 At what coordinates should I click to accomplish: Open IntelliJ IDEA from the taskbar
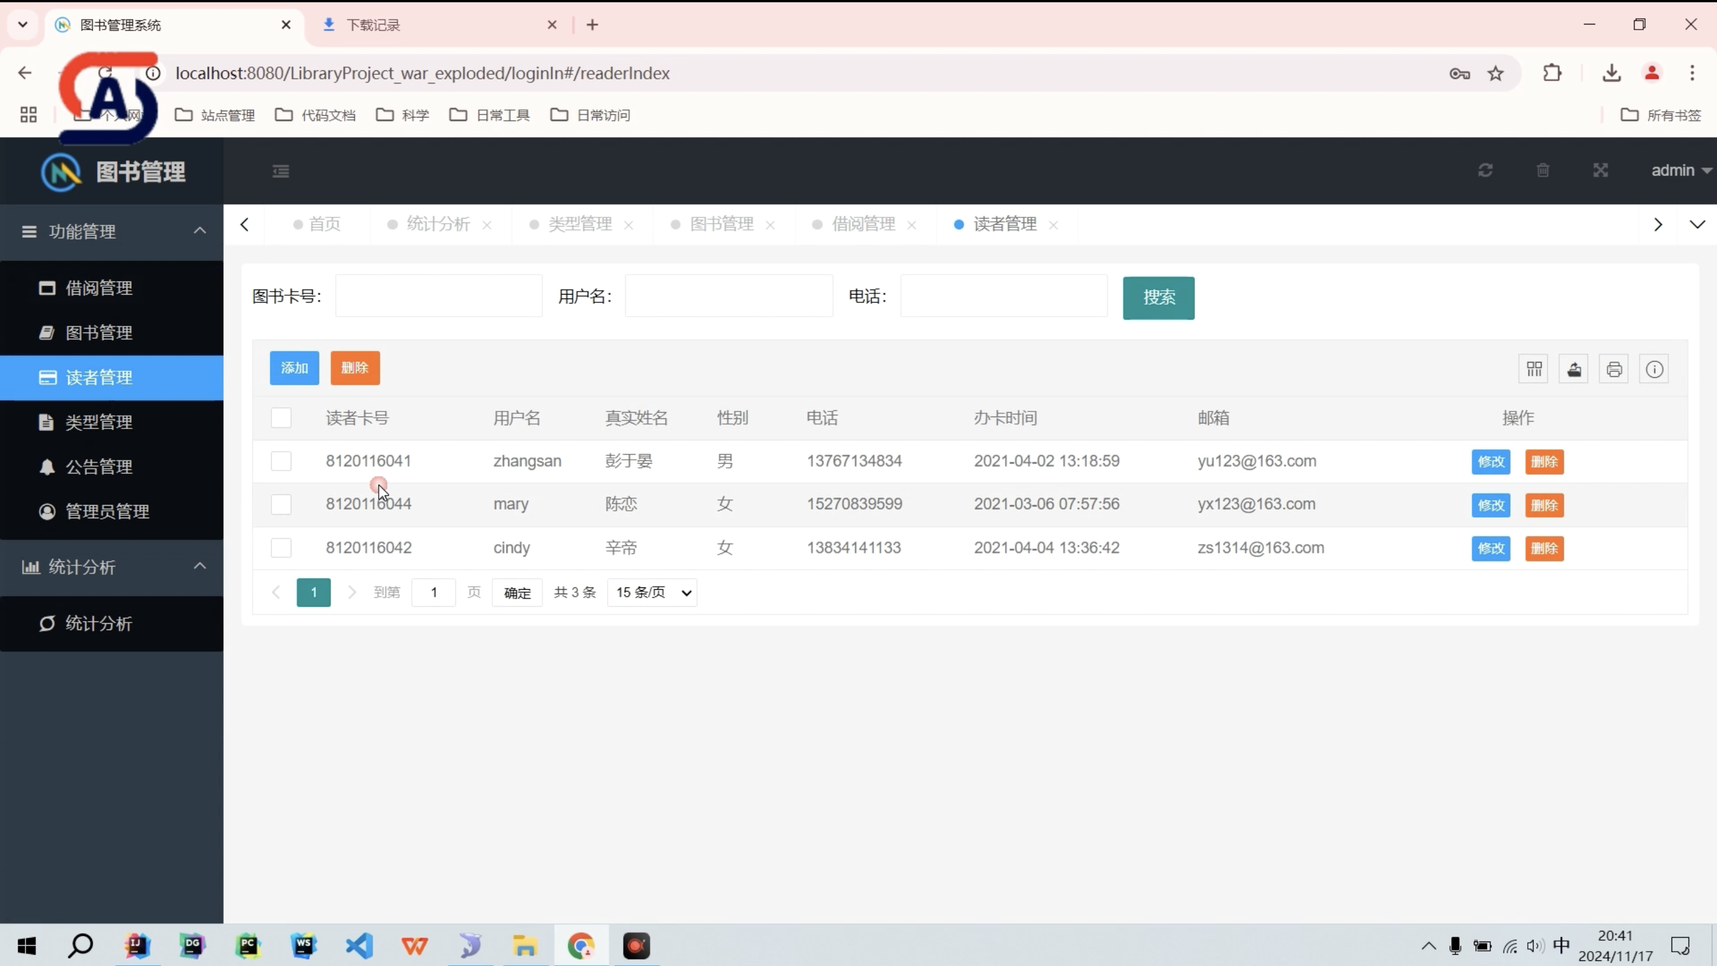point(137,944)
